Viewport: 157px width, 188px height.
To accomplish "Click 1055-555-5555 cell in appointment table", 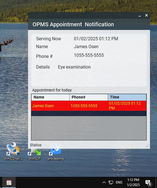I will click(x=89, y=106).
